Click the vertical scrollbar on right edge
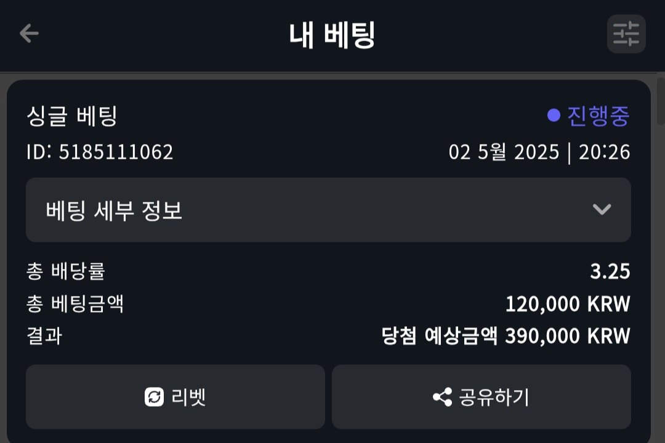Image resolution: width=665 pixels, height=443 pixels. click(x=661, y=102)
